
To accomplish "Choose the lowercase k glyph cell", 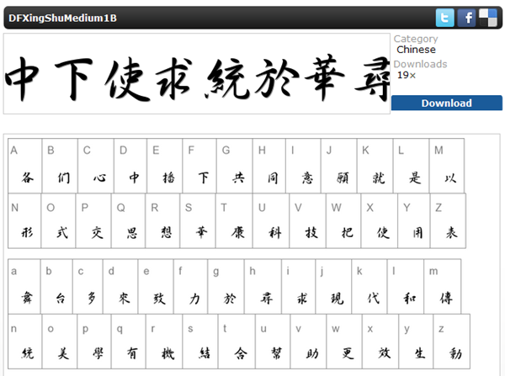I will pyautogui.click(x=370, y=287).
